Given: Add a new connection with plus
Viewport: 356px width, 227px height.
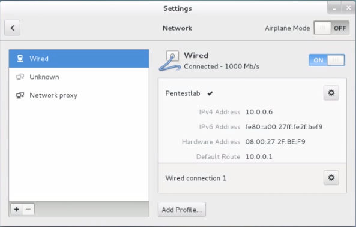Looking at the screenshot, I should click(x=17, y=209).
